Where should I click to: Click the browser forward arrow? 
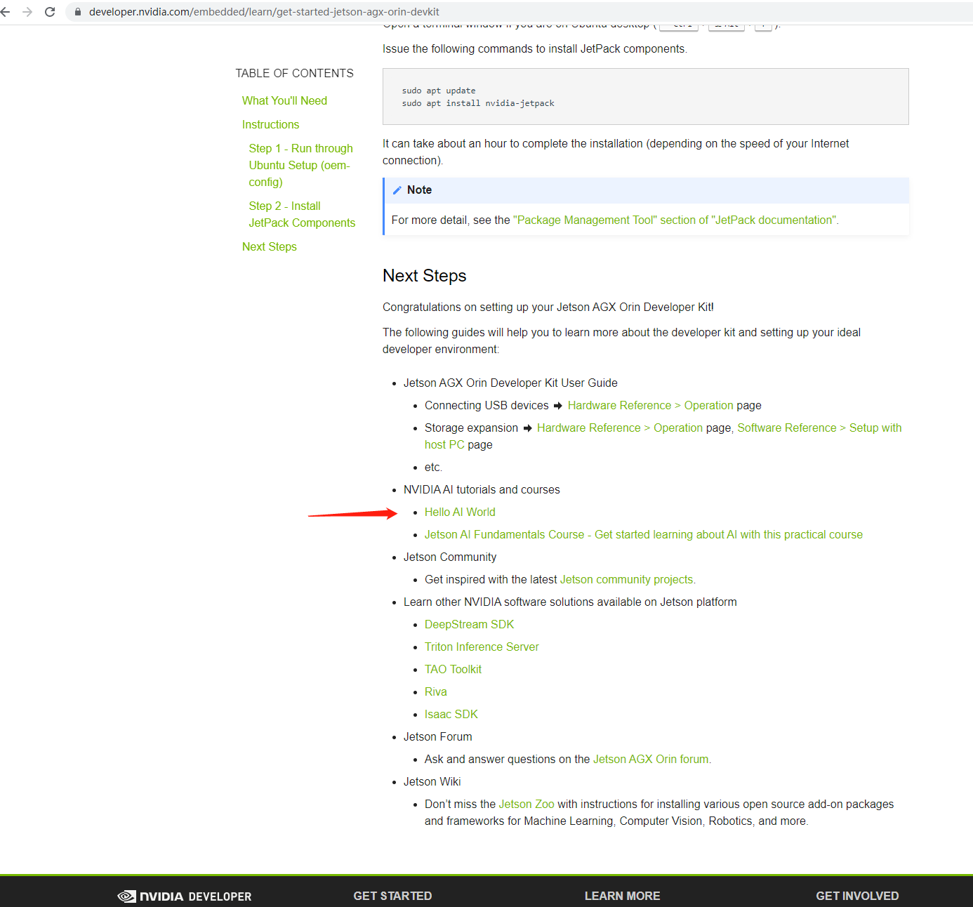tap(27, 12)
